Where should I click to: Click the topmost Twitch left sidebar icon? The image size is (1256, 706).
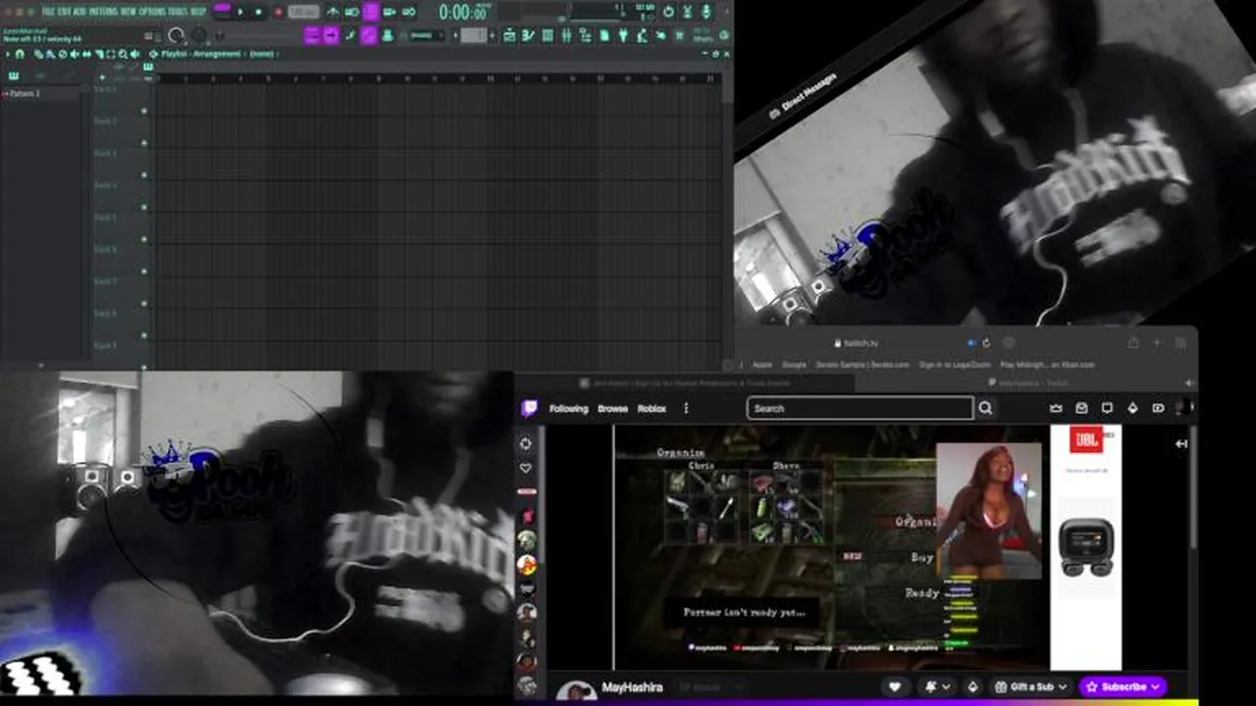pos(526,443)
